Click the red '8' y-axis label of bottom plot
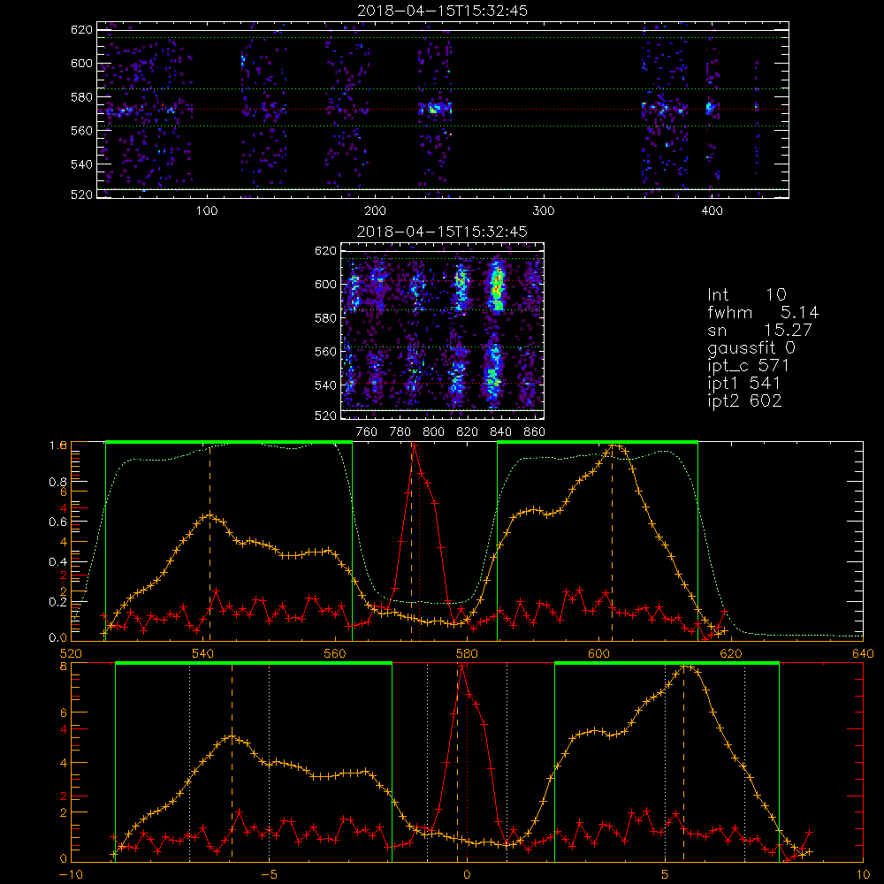The width and height of the screenshot is (884, 884). click(63, 667)
